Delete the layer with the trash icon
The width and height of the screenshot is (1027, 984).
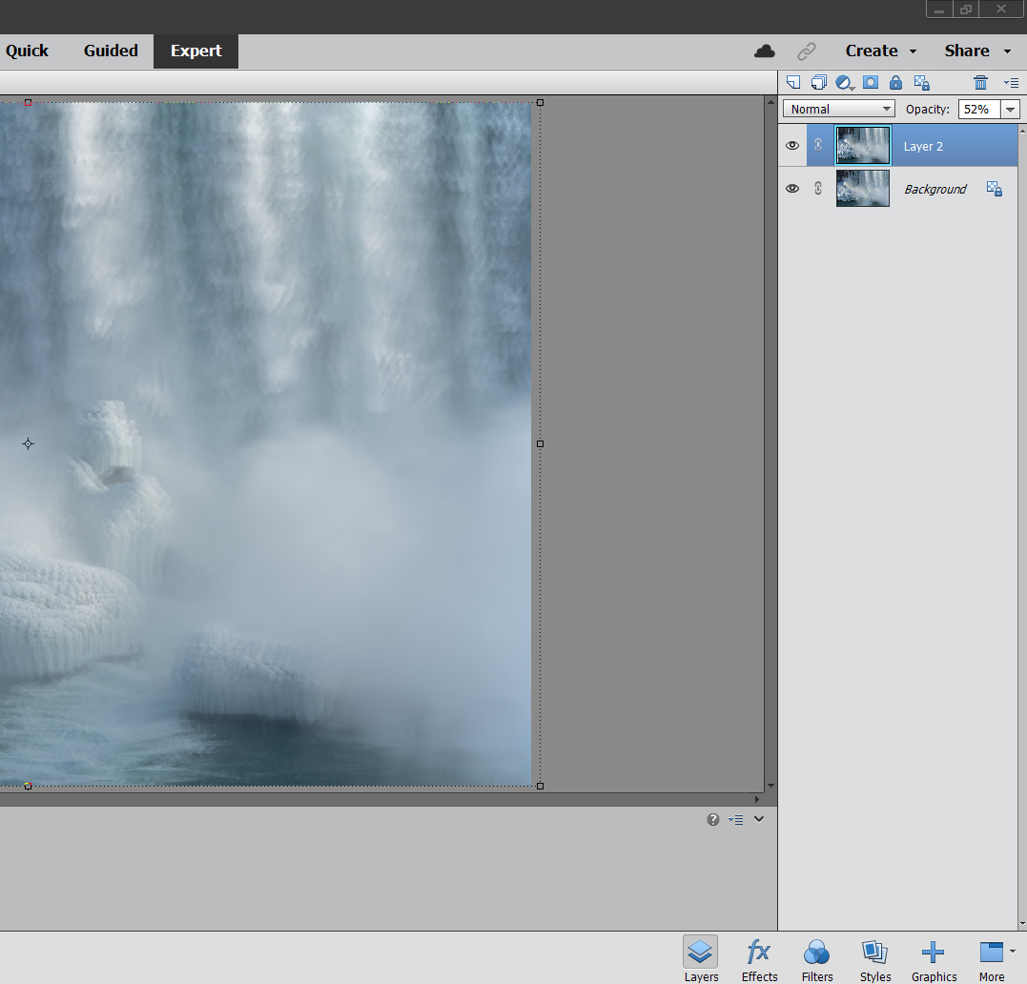980,82
